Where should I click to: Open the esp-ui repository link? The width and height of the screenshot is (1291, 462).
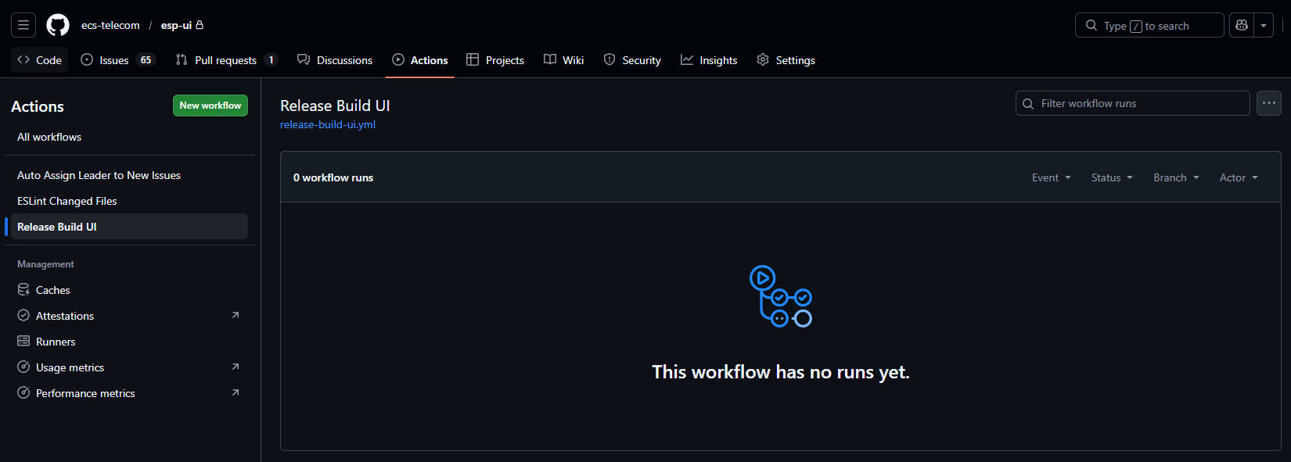tap(176, 25)
